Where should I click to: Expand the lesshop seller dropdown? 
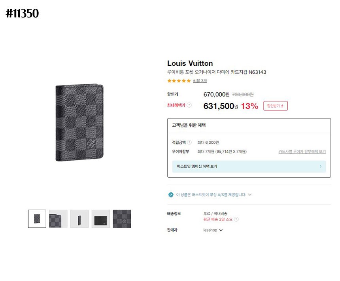221,230
